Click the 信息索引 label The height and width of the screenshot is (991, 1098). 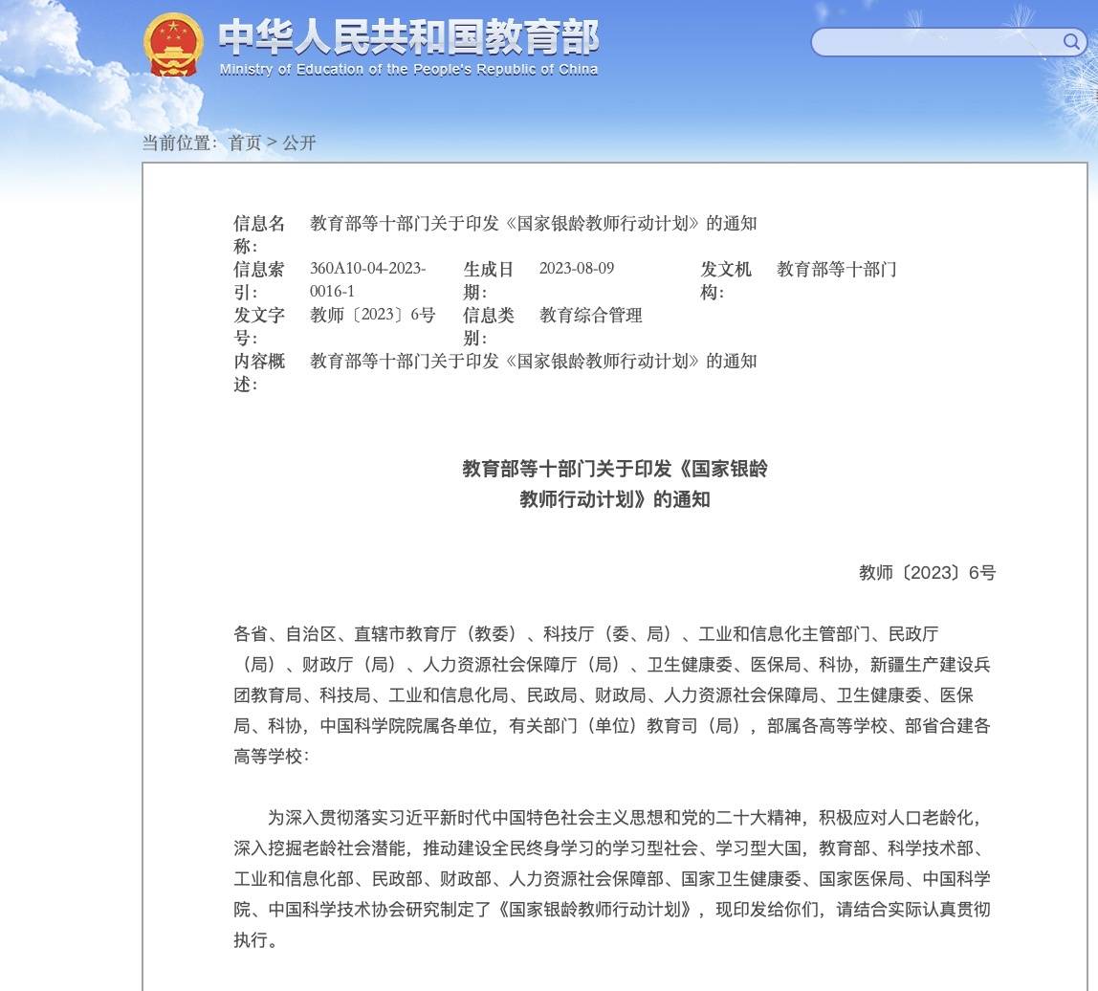coord(259,280)
